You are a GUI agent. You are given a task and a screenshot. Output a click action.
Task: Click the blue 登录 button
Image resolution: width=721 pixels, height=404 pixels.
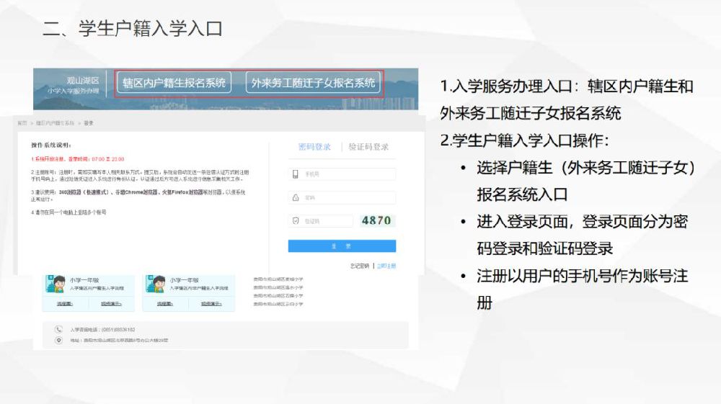pyautogui.click(x=342, y=246)
